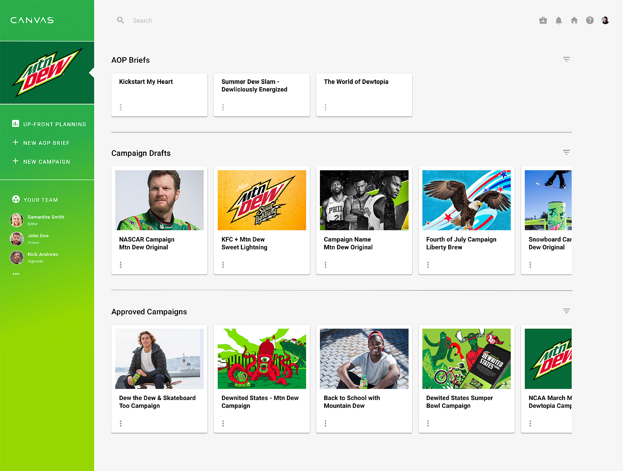Open Your Team section heading
Image resolution: width=623 pixels, height=471 pixels.
click(x=41, y=200)
